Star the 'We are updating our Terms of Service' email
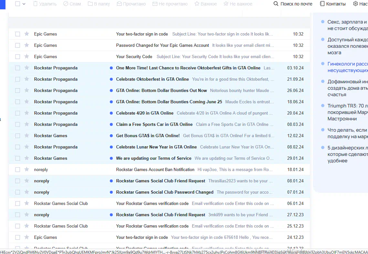The image size is (368, 254). 27,158
